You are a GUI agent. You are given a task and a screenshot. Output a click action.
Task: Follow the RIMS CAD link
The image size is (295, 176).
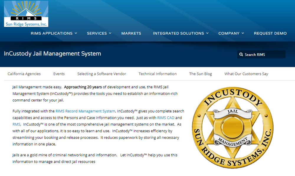coord(166,118)
